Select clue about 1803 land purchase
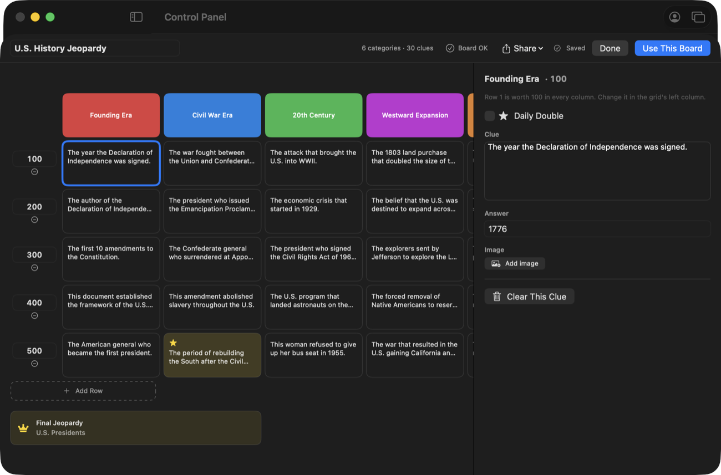Viewport: 721px width, 475px height. (x=415, y=163)
